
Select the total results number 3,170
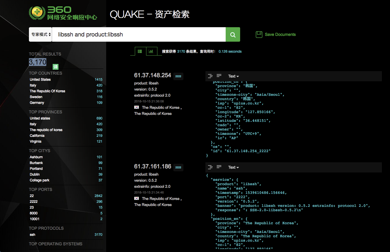38,62
